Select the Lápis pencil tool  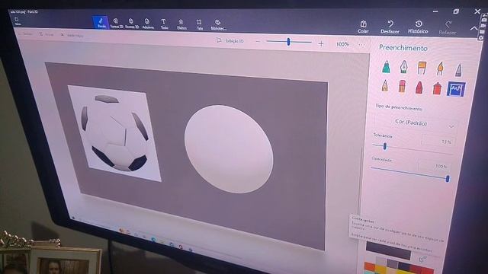[x=385, y=86]
